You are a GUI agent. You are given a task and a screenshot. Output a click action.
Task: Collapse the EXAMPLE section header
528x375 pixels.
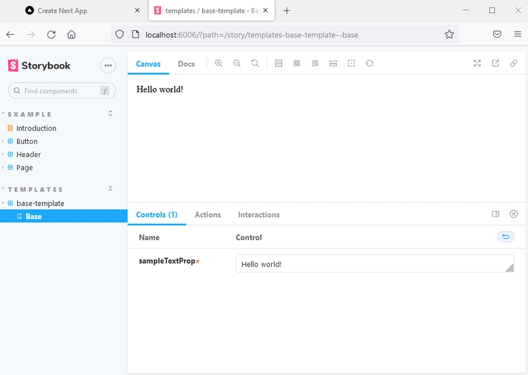pos(30,114)
